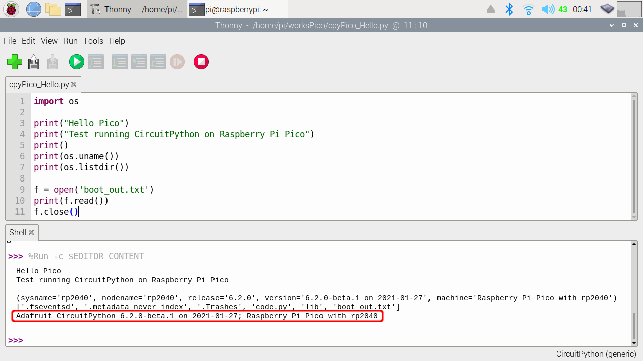Stop/restart the backend with red button
This screenshot has height=361, width=643.
pyautogui.click(x=201, y=62)
